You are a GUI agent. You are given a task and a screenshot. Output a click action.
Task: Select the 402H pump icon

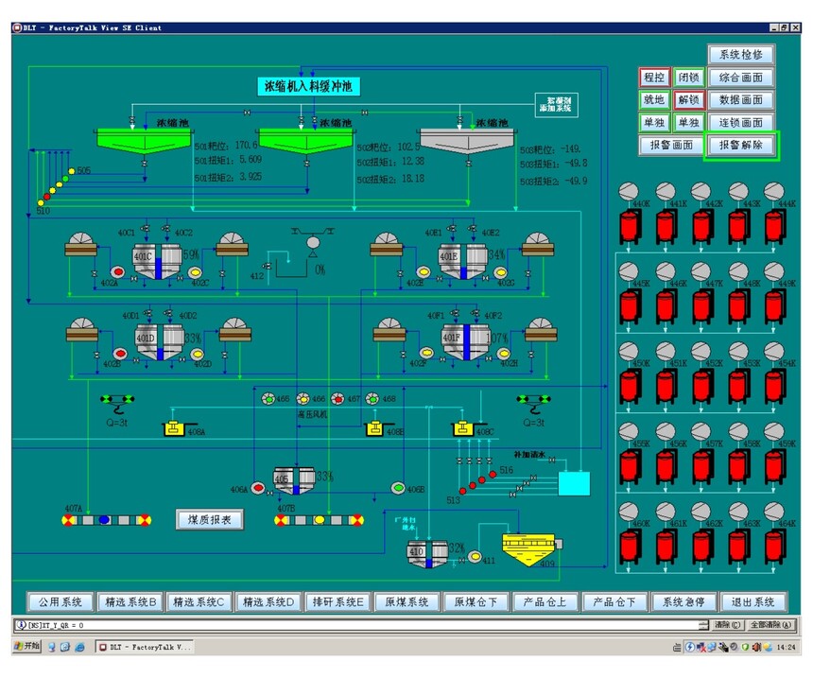504,354
